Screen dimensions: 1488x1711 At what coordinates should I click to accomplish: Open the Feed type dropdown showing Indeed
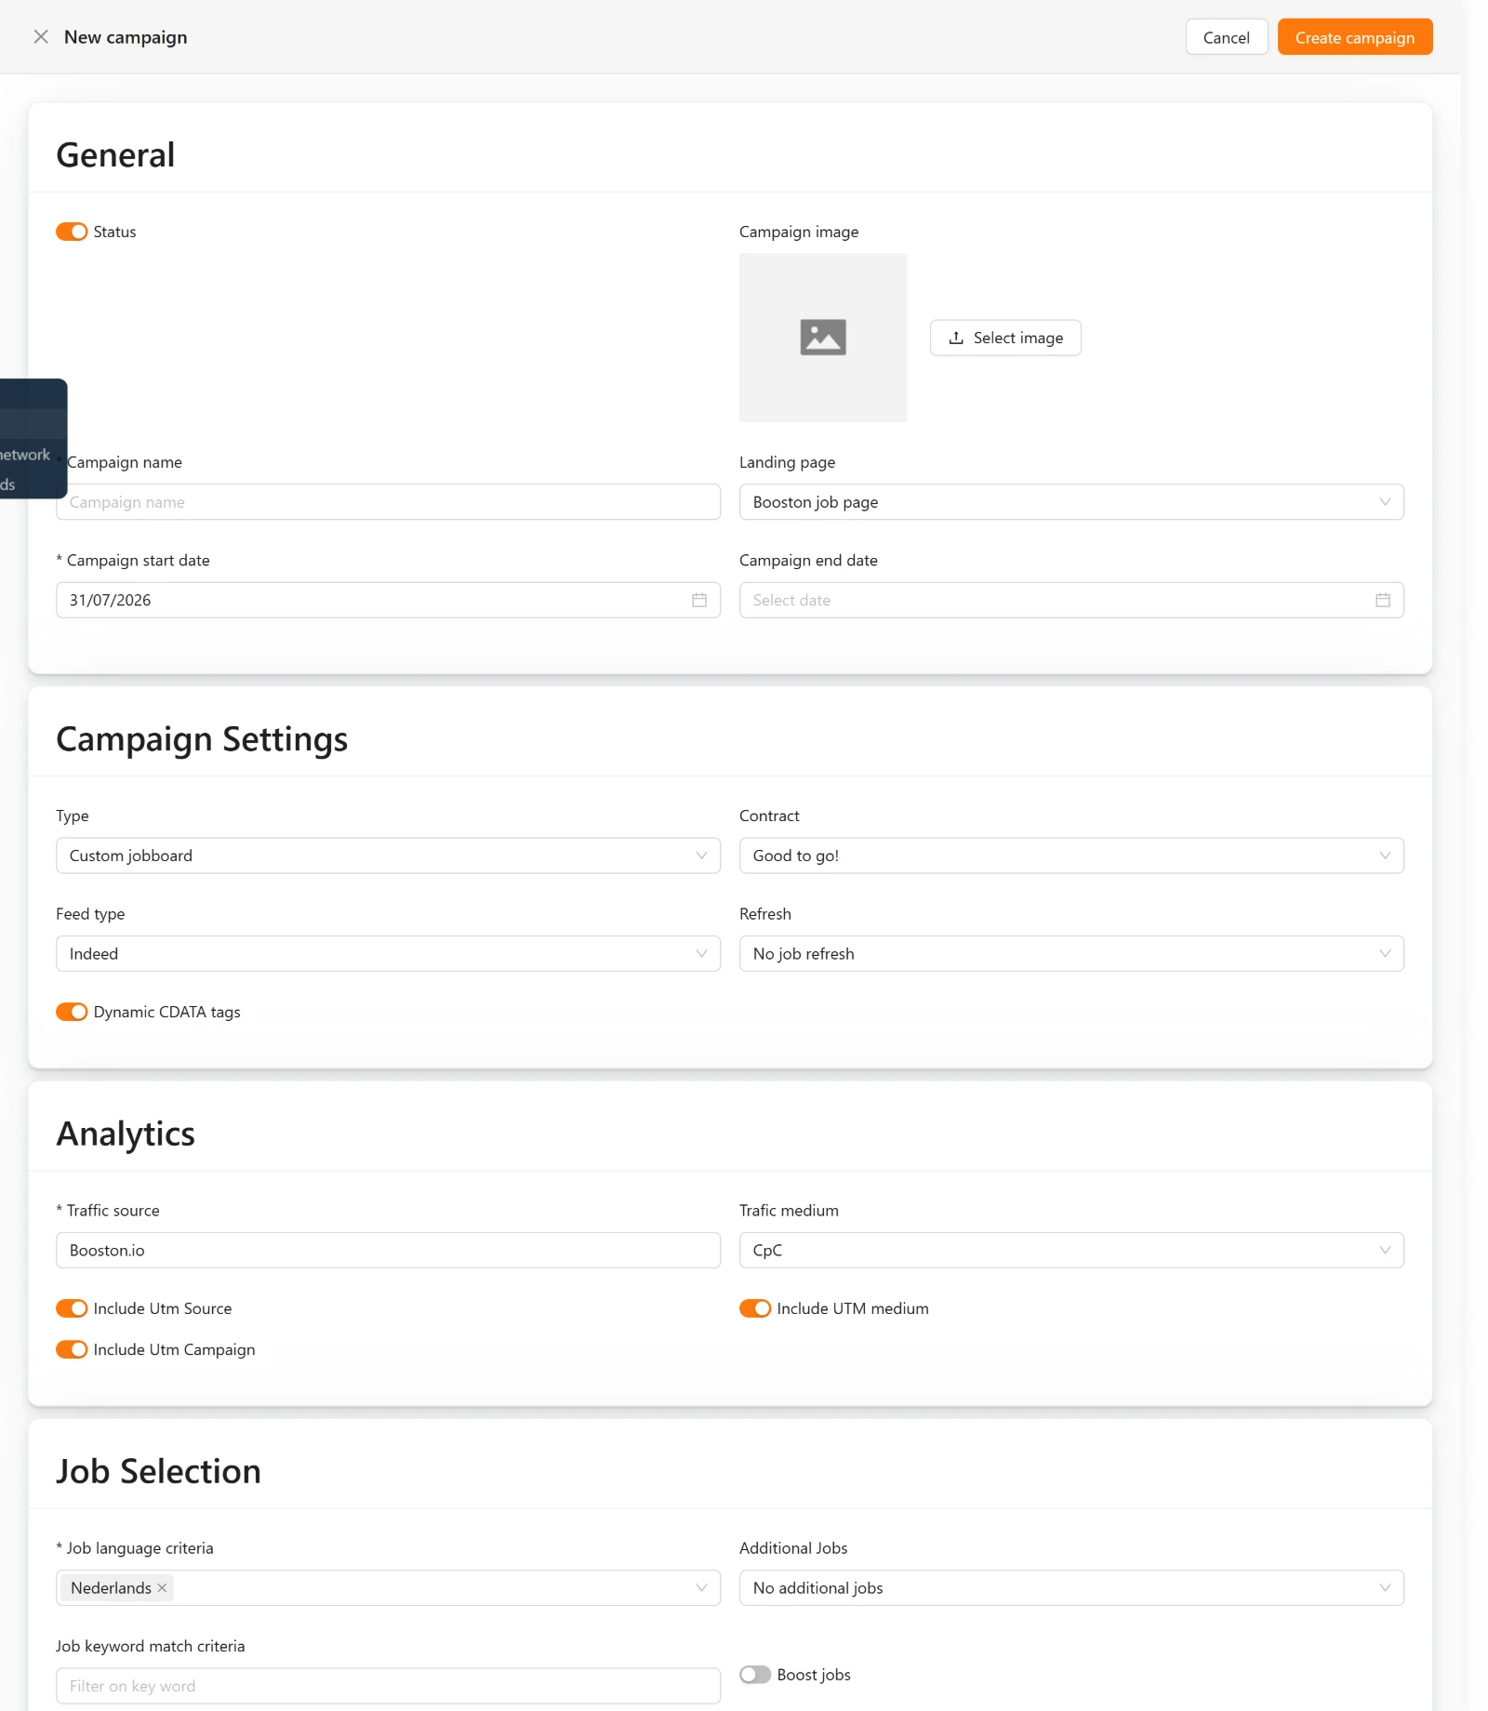388,954
